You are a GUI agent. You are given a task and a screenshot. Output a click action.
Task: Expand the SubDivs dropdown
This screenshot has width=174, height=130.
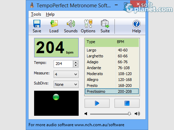[66, 84]
